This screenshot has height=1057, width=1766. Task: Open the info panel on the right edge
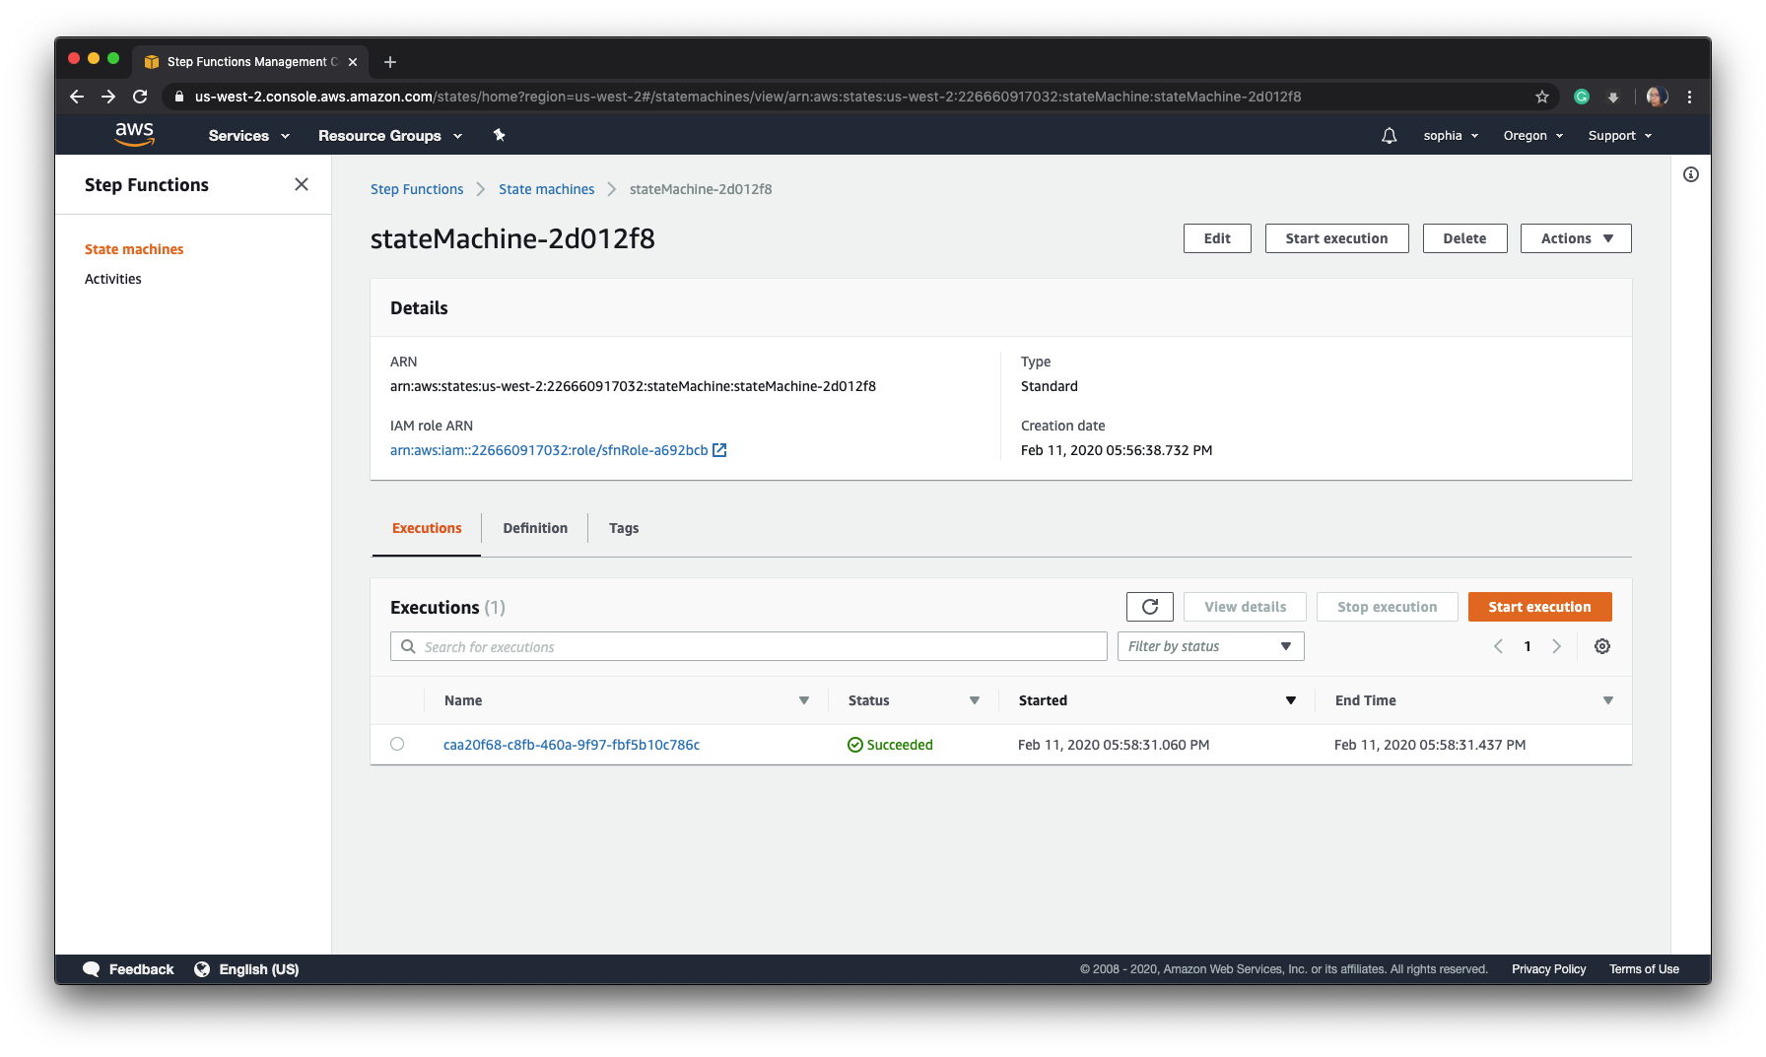click(1691, 174)
